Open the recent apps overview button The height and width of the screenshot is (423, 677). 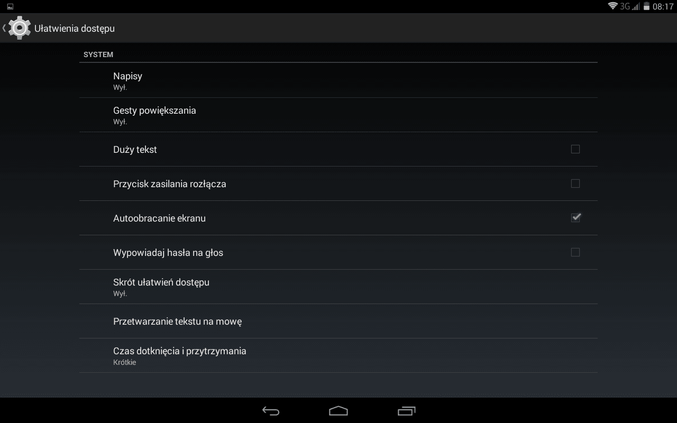[x=406, y=411]
